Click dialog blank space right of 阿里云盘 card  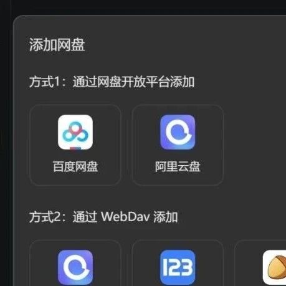[254, 145]
